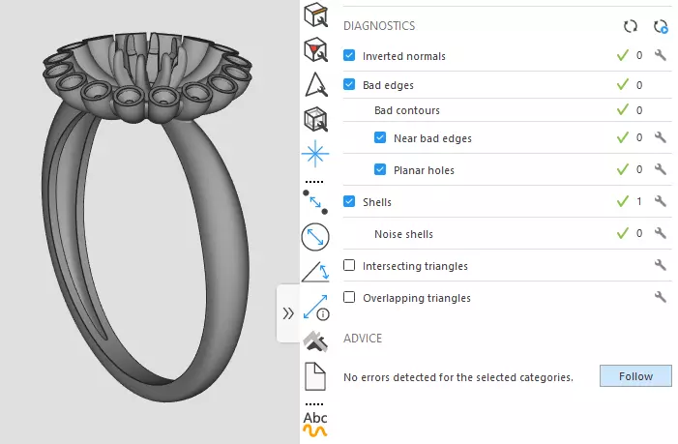
Task: Enable the Intersecting triangles check
Action: click(350, 266)
